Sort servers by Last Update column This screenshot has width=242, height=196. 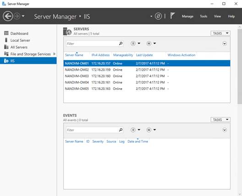[144, 55]
